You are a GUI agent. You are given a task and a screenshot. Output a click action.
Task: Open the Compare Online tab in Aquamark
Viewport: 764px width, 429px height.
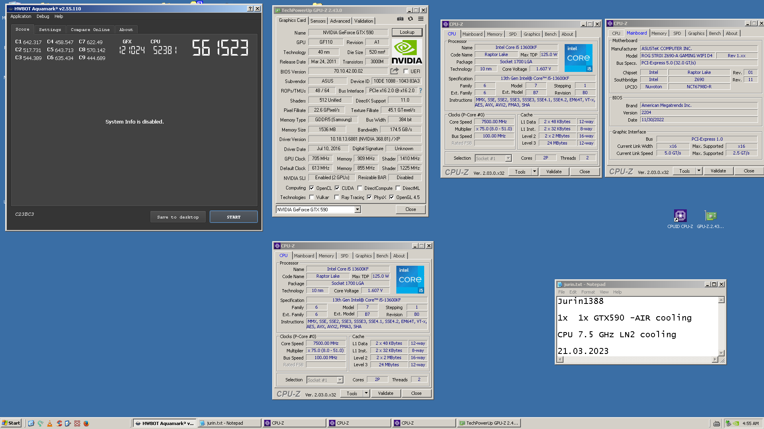point(90,29)
